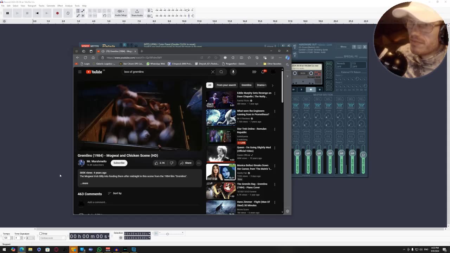This screenshot has height=253, width=450.
Task: Click Share Audio button in Audacity
Action: point(137,13)
